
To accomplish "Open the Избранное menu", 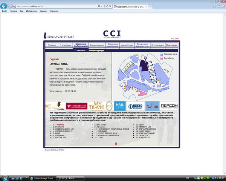I will click(x=31, y=11).
